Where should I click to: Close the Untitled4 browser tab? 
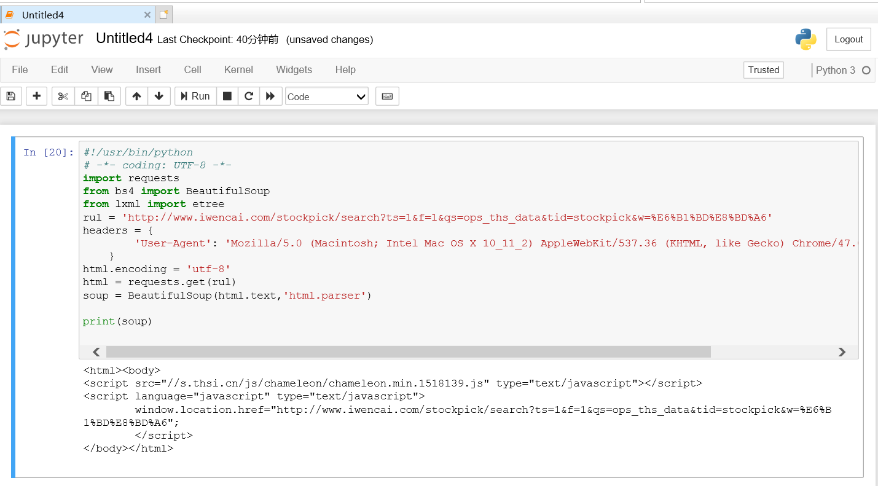pyautogui.click(x=147, y=15)
